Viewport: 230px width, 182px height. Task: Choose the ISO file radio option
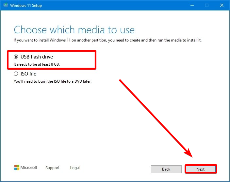click(x=16, y=74)
